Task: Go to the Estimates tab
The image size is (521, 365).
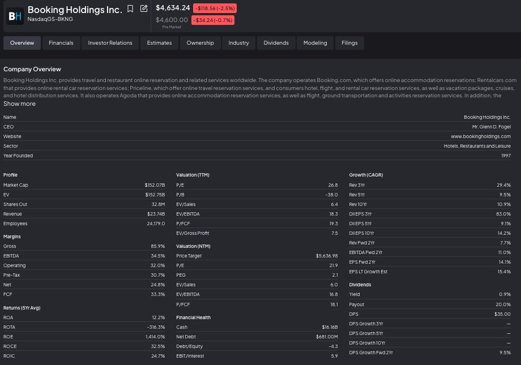Action: (159, 43)
